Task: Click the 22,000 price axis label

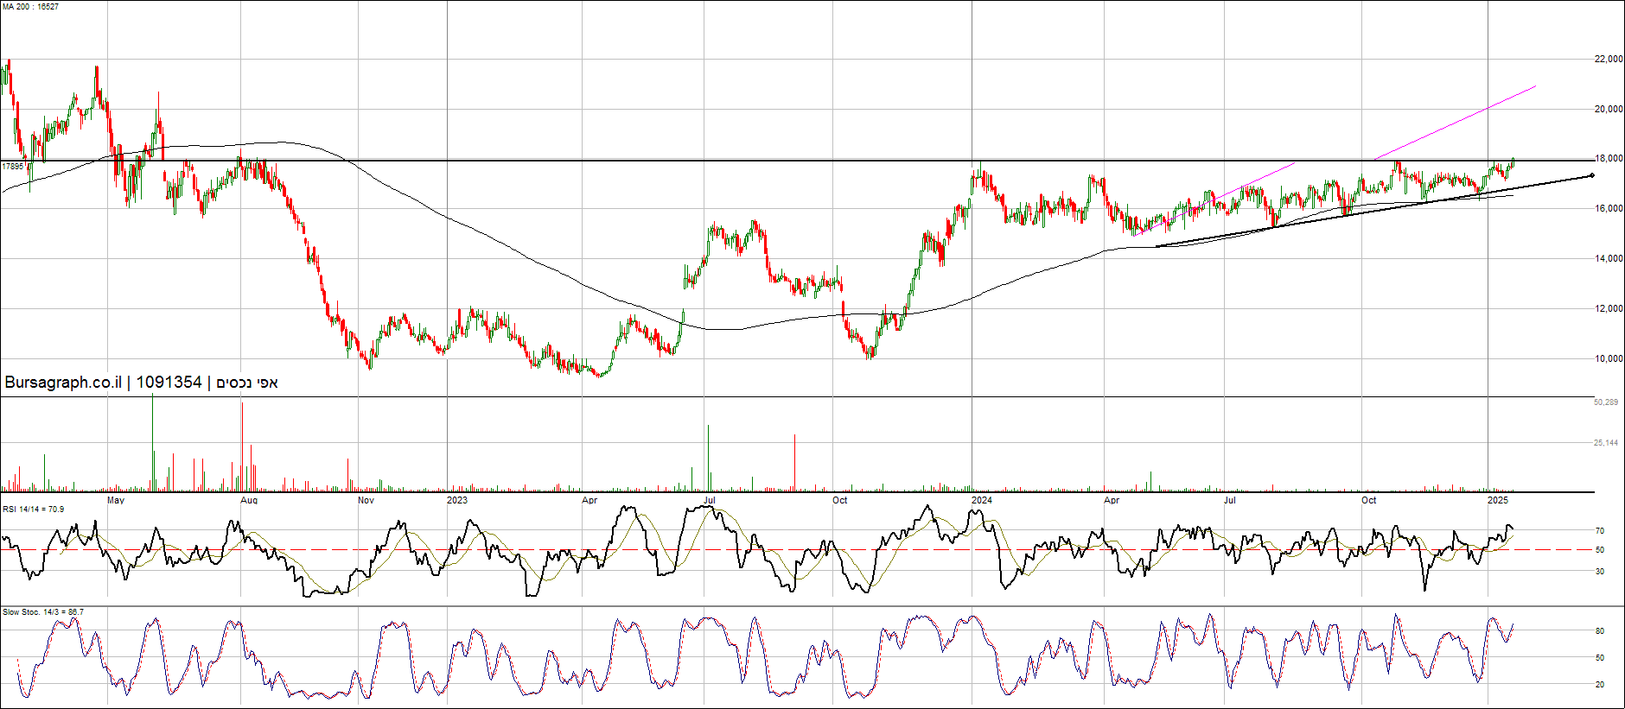Action: click(x=1608, y=60)
